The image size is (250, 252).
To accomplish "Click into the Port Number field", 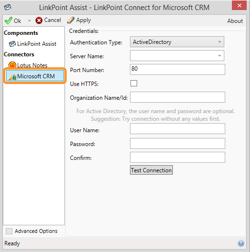I will (x=178, y=69).
